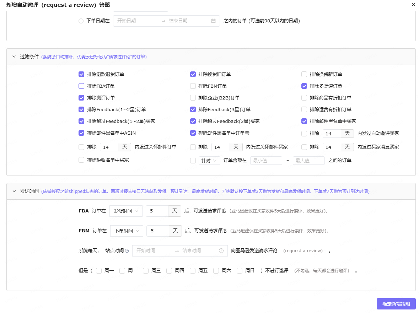This screenshot has height=313, width=419.
Task: Collapse the 过滤条件 section
Action: [x=14, y=56]
